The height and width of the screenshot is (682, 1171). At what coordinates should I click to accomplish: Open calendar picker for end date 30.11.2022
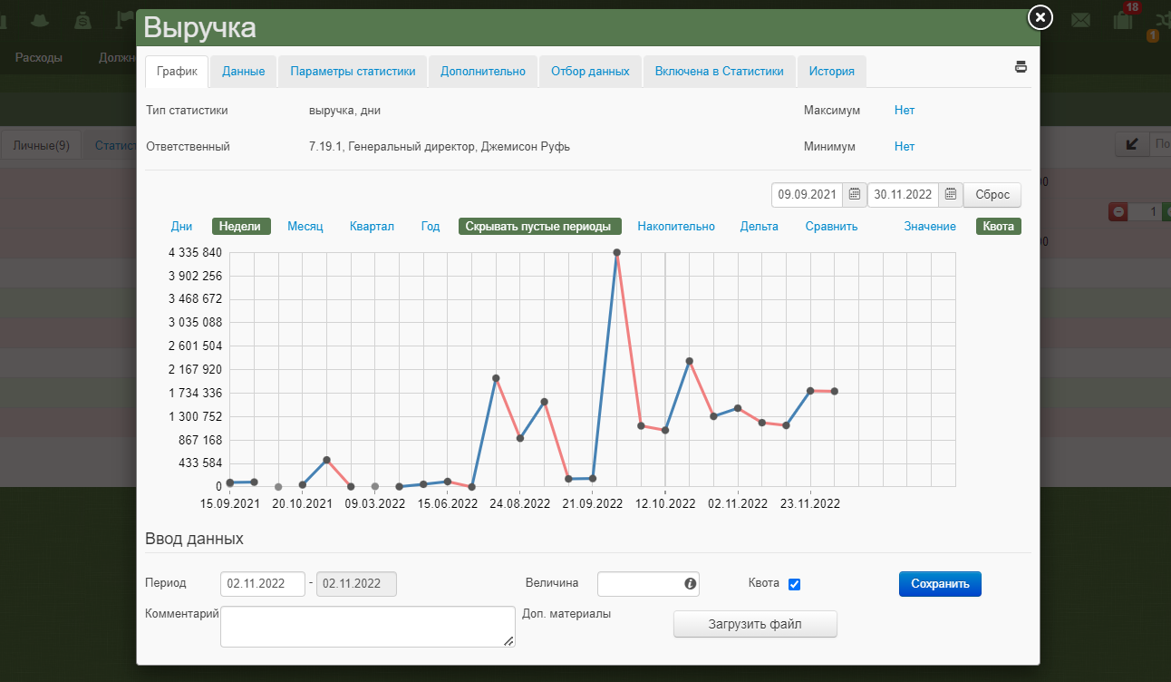click(950, 194)
